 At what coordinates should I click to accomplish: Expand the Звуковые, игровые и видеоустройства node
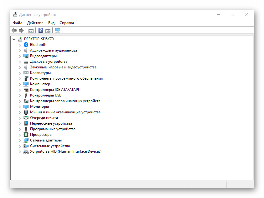click(20, 67)
